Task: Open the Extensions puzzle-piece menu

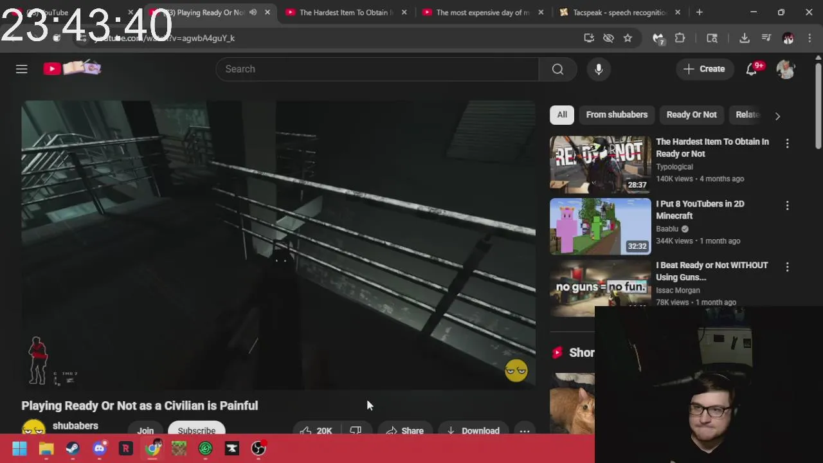Action: (680, 38)
